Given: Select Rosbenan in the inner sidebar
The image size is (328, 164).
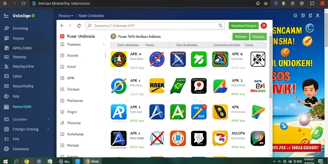Looking at the screenshot, I should tap(75, 101).
